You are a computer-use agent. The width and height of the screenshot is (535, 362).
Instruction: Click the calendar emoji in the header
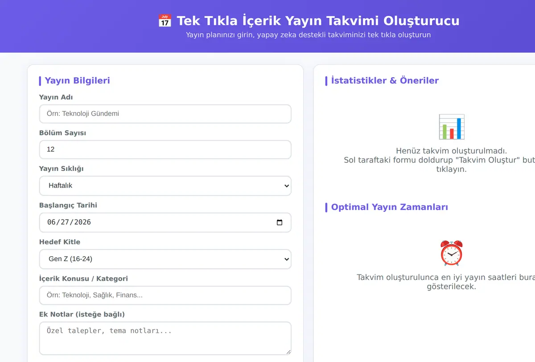coord(165,21)
